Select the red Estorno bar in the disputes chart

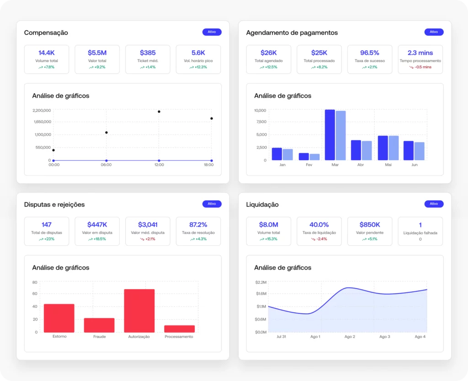(x=59, y=318)
